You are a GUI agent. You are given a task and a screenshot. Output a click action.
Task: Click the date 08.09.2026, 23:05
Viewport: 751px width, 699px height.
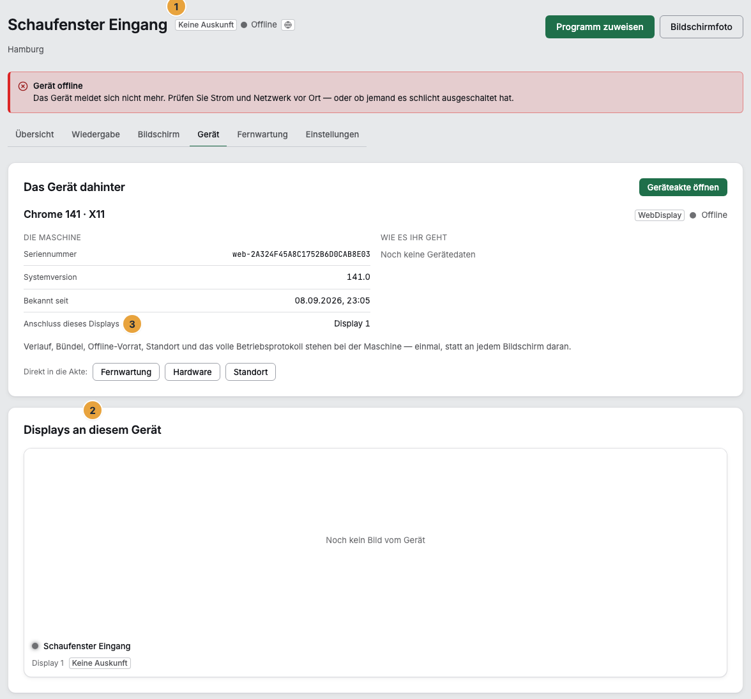[332, 300]
